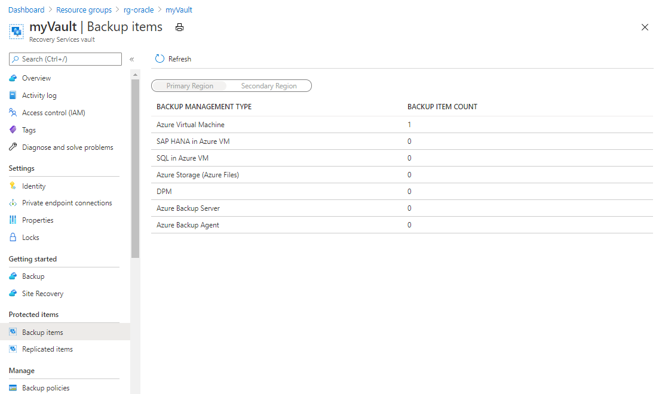
Task: Click the Locks padlock icon
Action: pos(13,238)
